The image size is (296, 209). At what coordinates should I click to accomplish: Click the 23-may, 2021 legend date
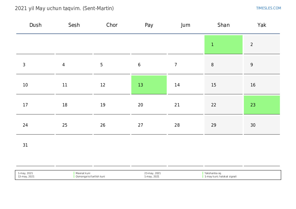152,173
